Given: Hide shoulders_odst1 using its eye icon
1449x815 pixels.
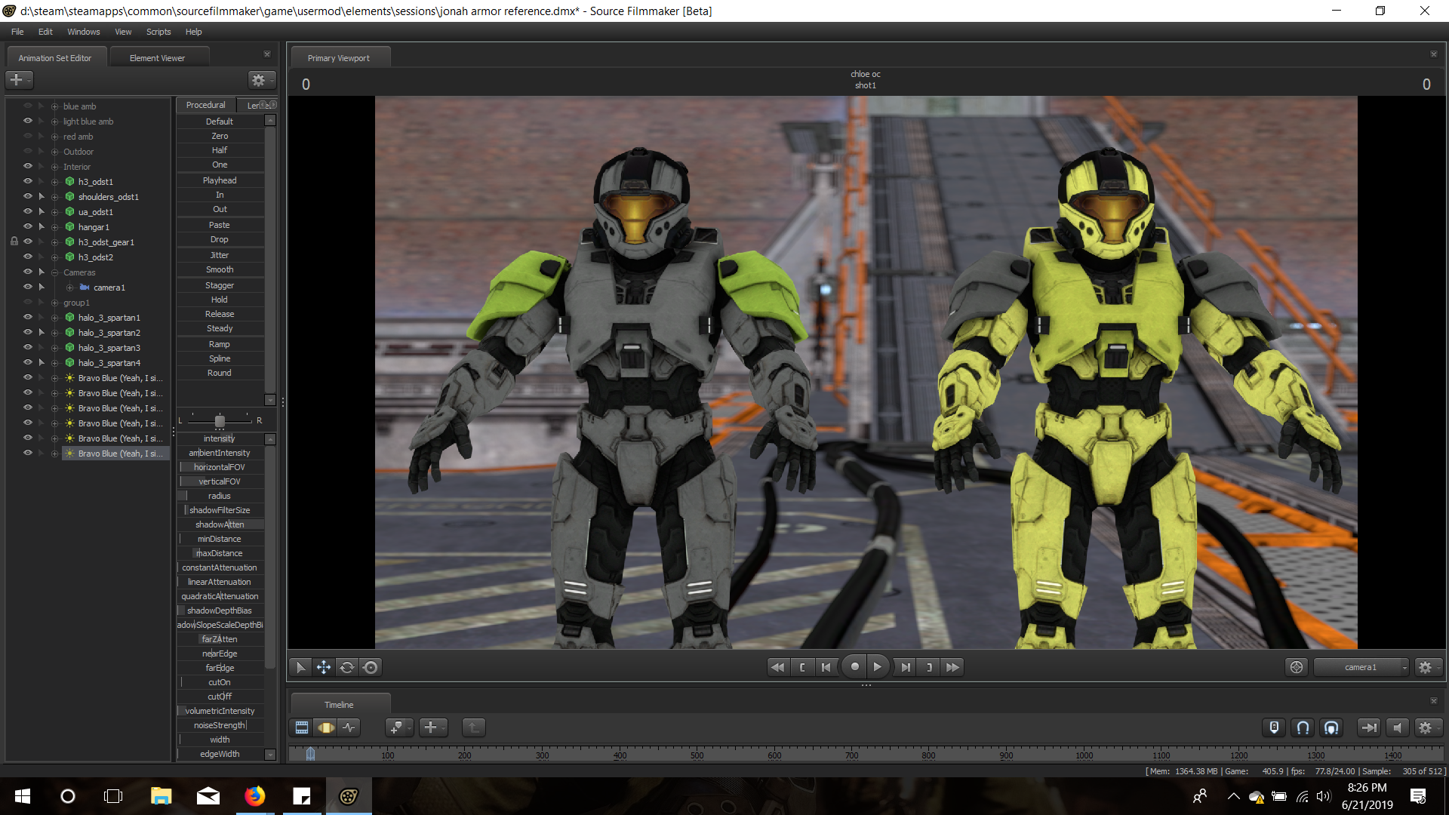Looking at the screenshot, I should click(28, 196).
